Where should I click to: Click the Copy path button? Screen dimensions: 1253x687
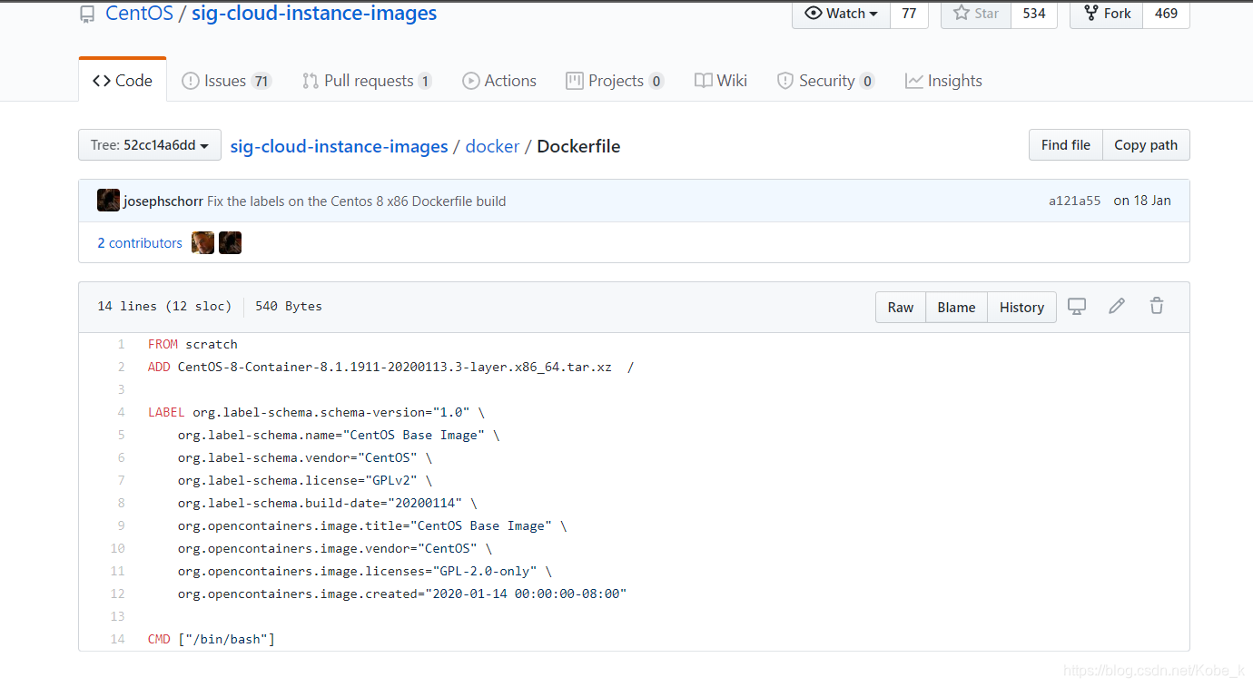(1146, 145)
